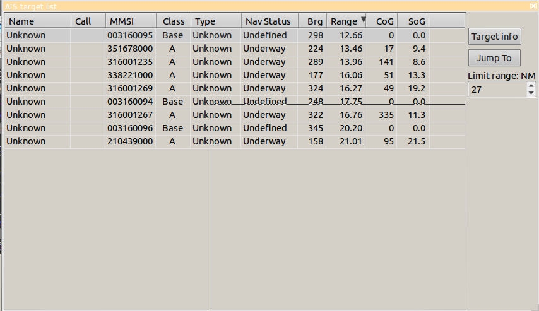Select target row with MMSI 338221000
539x311 pixels.
[130, 75]
